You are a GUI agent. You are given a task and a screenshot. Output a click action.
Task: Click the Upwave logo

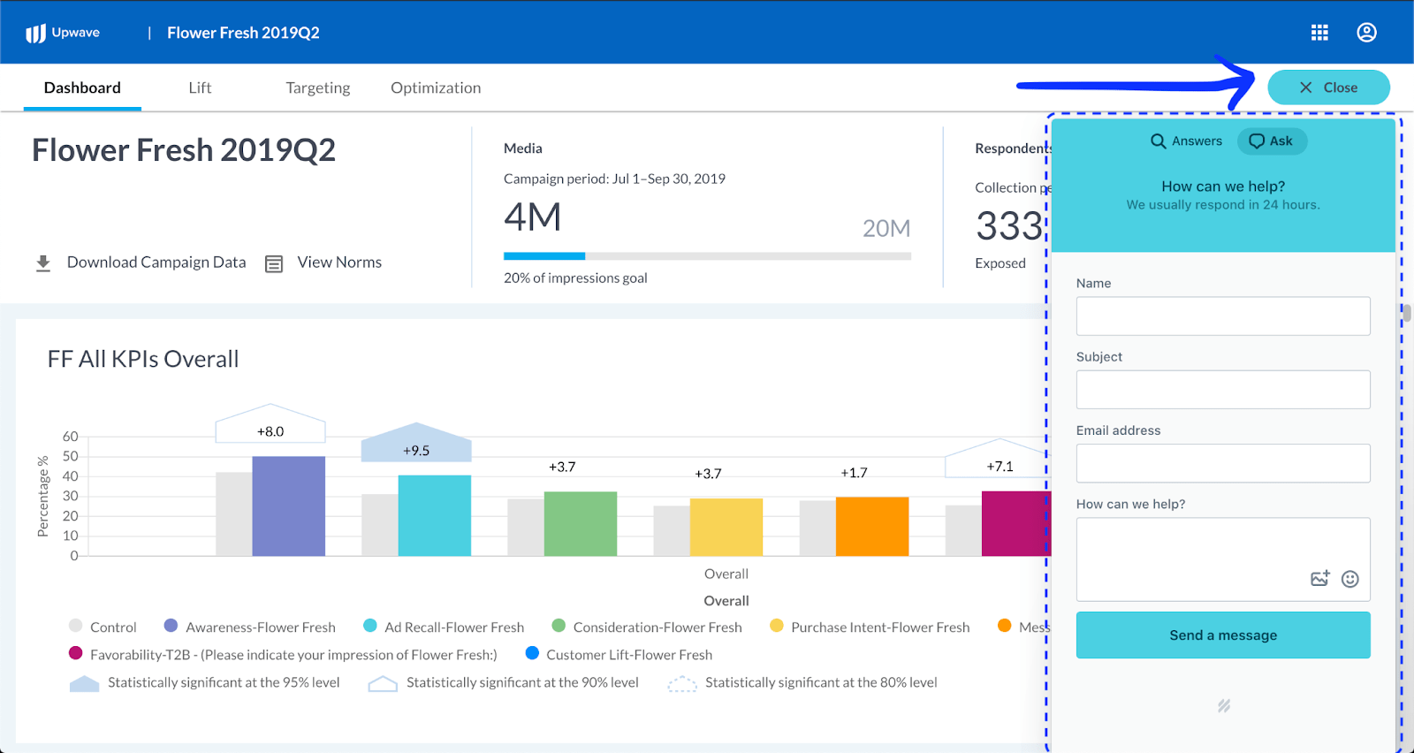point(63,33)
